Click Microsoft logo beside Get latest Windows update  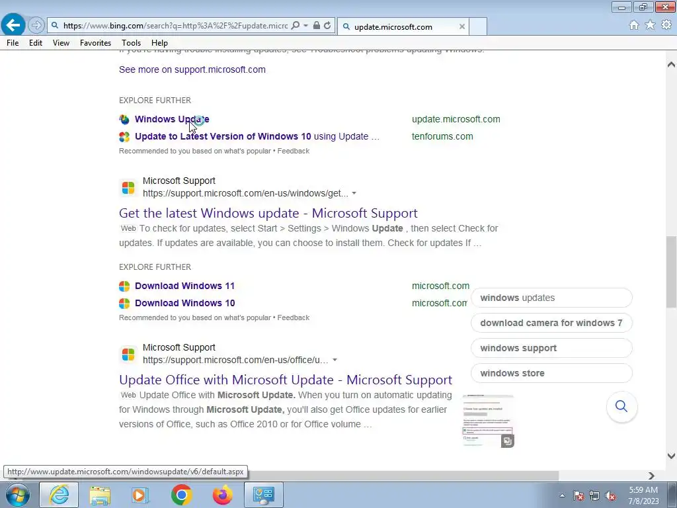pyautogui.click(x=128, y=188)
